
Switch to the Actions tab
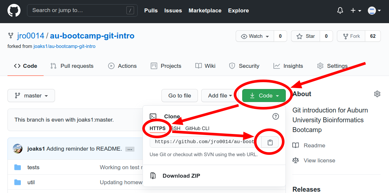click(122, 66)
